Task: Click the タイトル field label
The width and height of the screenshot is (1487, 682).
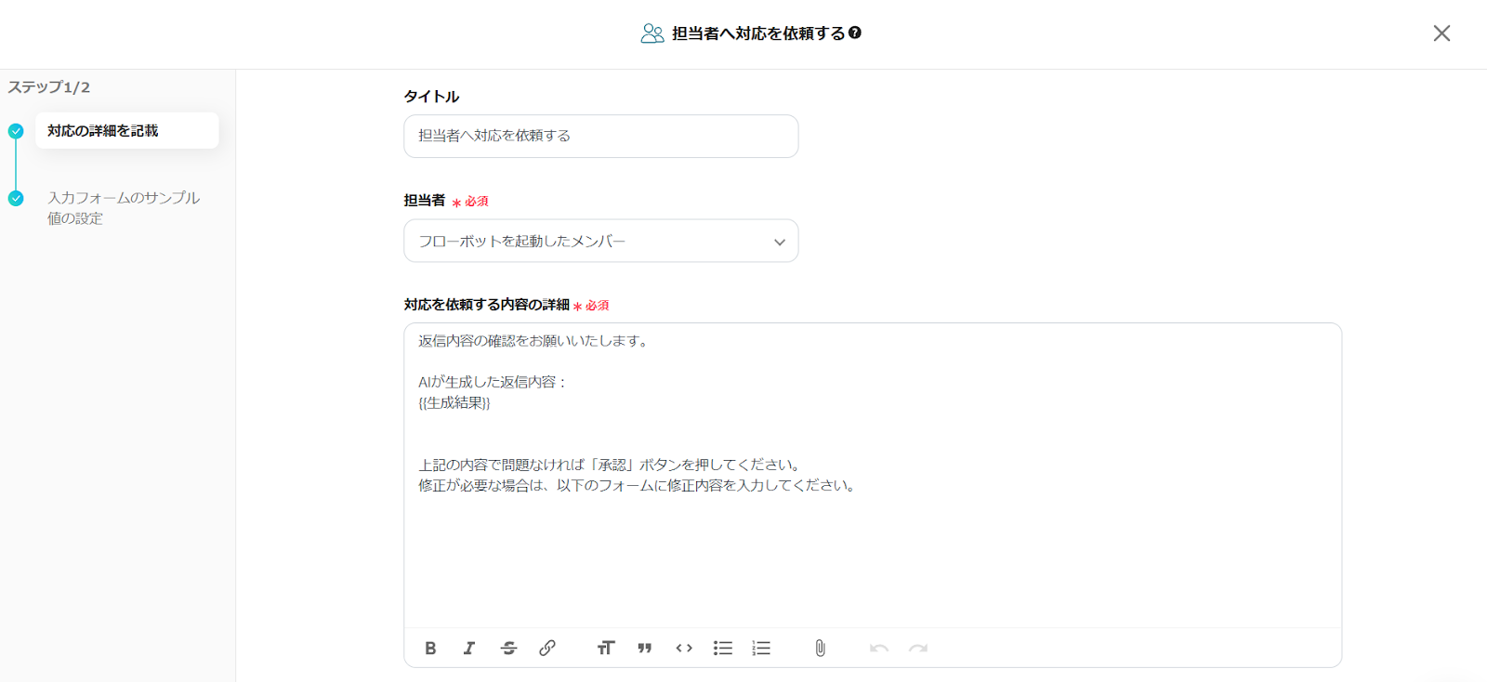Action: 431,96
